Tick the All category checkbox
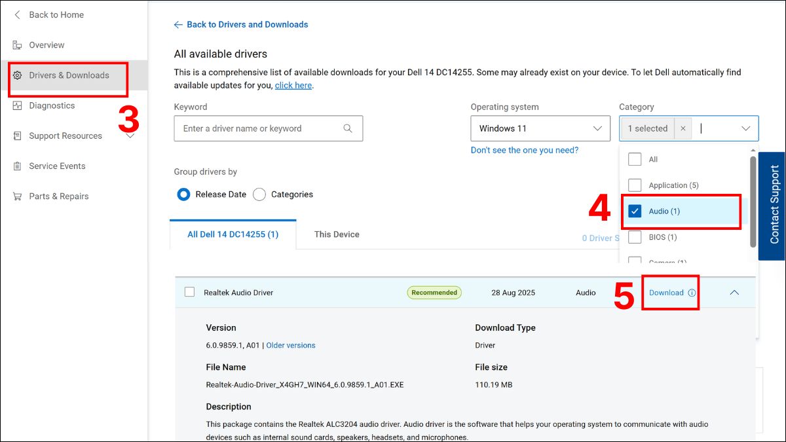 pos(635,159)
